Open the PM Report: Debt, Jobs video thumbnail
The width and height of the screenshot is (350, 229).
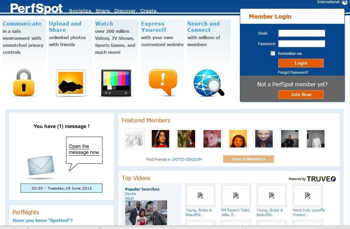click(x=236, y=195)
